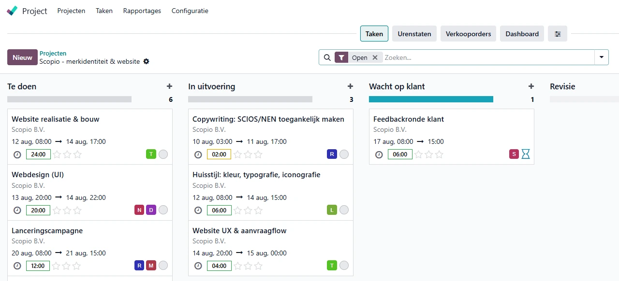Click D assignee avatar on Webdesign (UI)
Screen dimensions: 619x281
(151, 210)
